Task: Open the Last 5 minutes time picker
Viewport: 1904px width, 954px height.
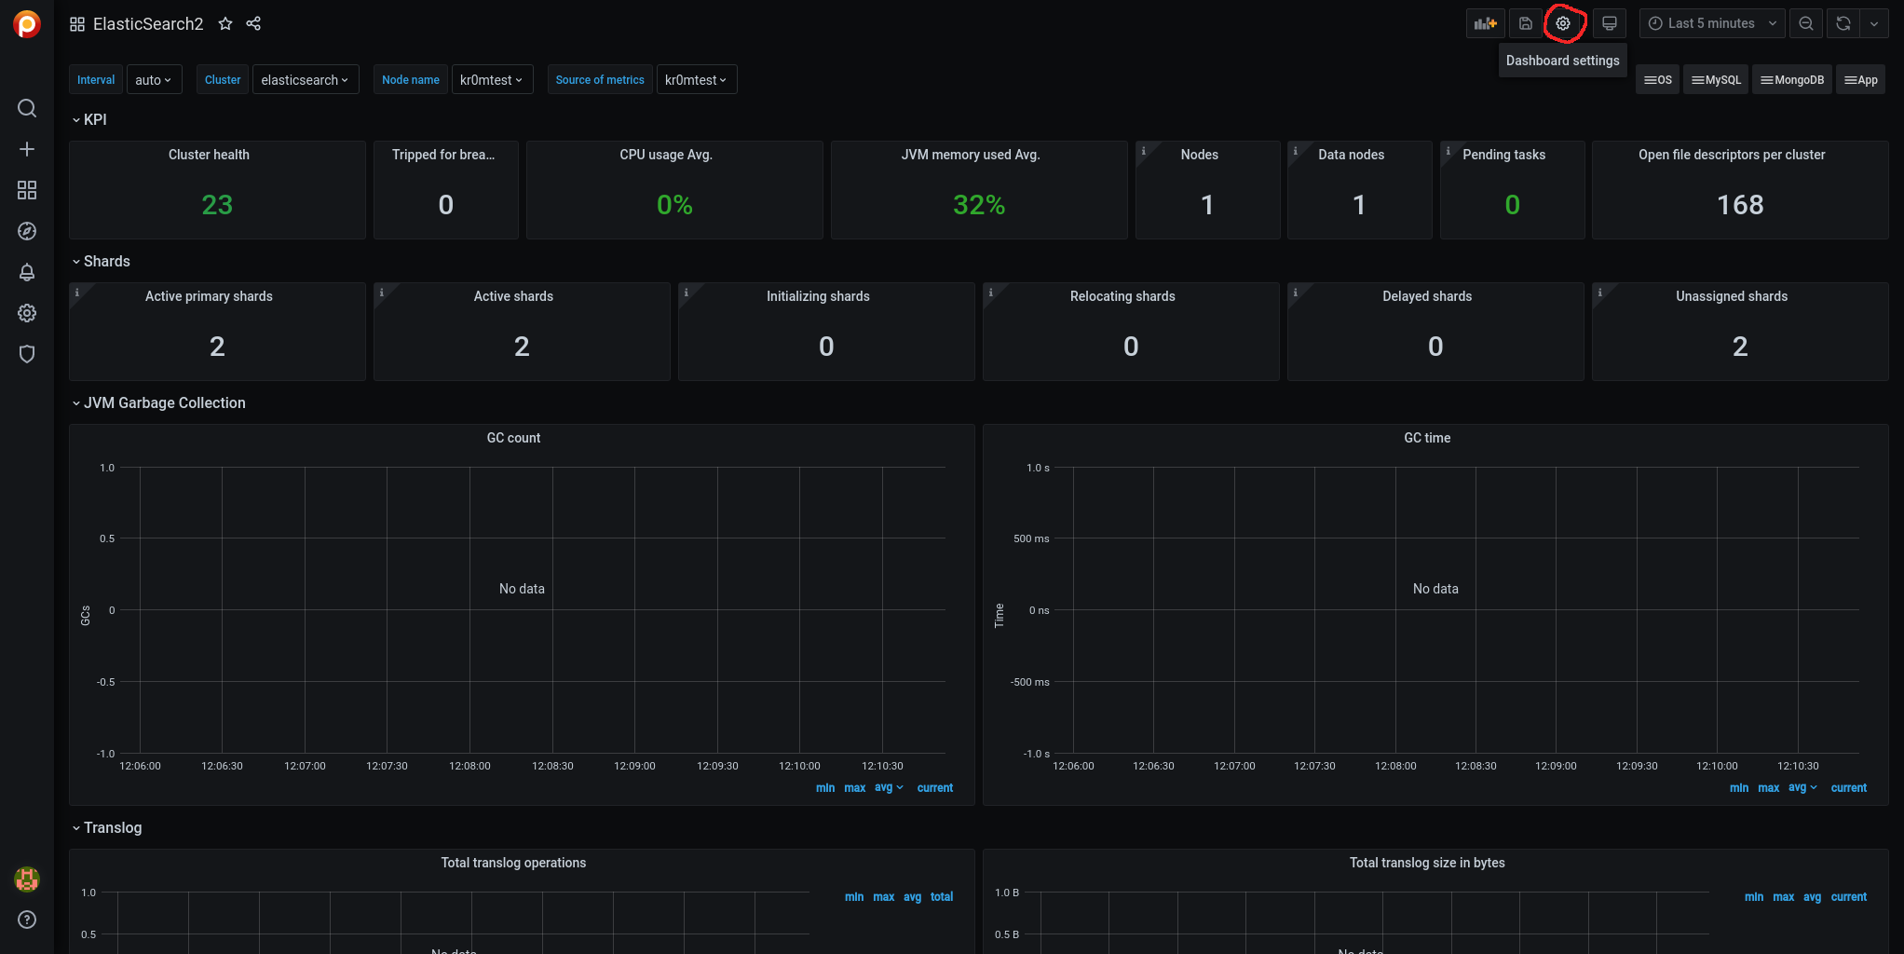Action: (x=1711, y=23)
